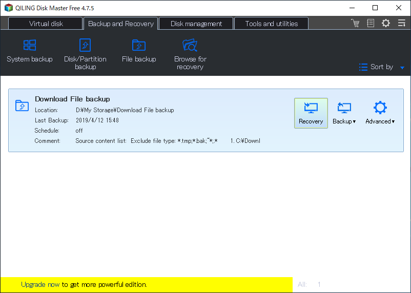The width and height of the screenshot is (411, 293).
Task: Open the log list icon
Action: click(371, 23)
